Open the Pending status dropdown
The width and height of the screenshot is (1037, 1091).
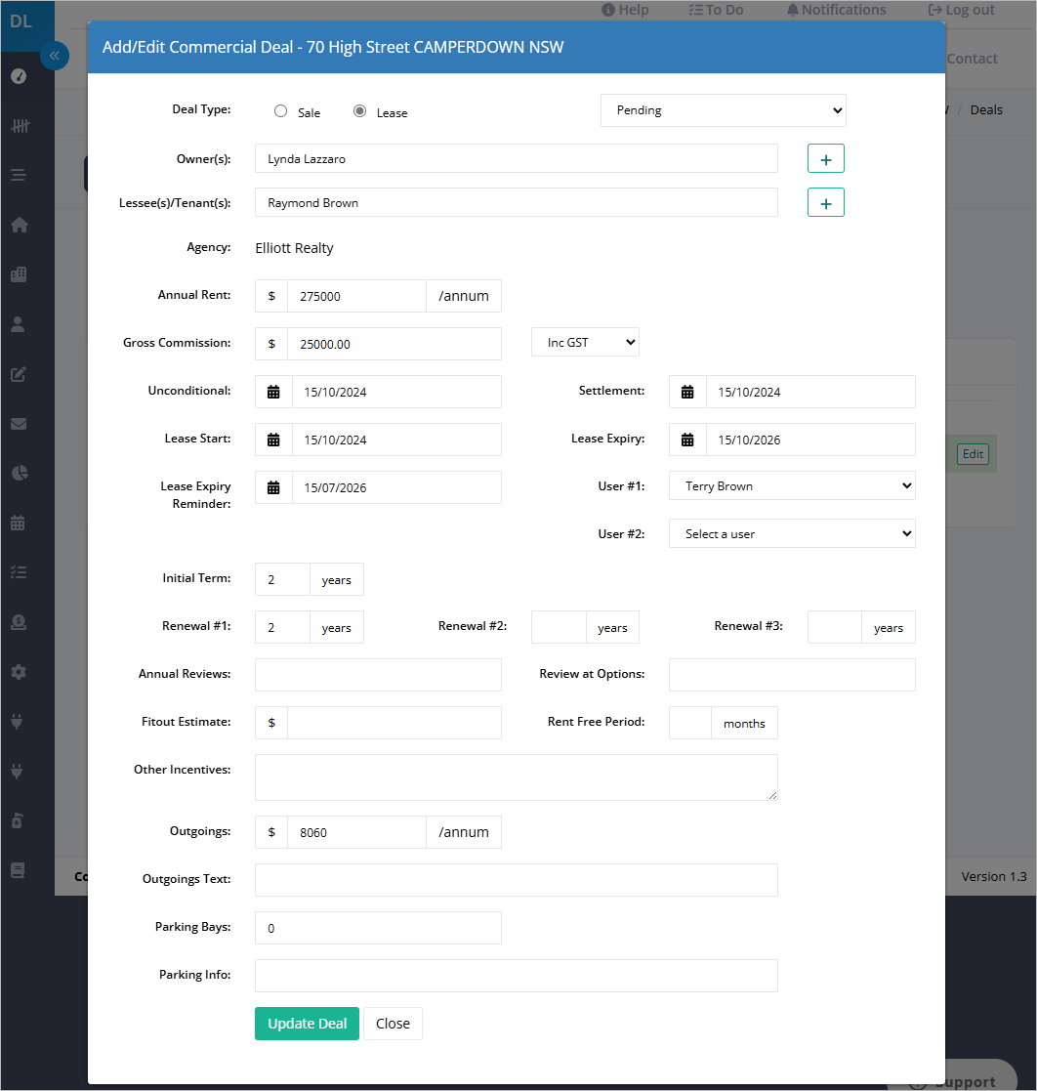(x=724, y=110)
